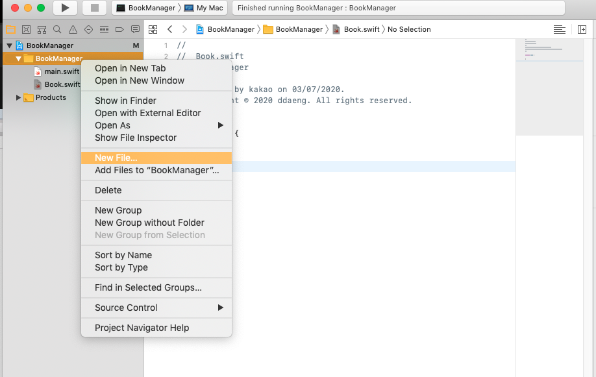The width and height of the screenshot is (596, 377).
Task: Choose My Mac run destination
Action: coord(204,8)
